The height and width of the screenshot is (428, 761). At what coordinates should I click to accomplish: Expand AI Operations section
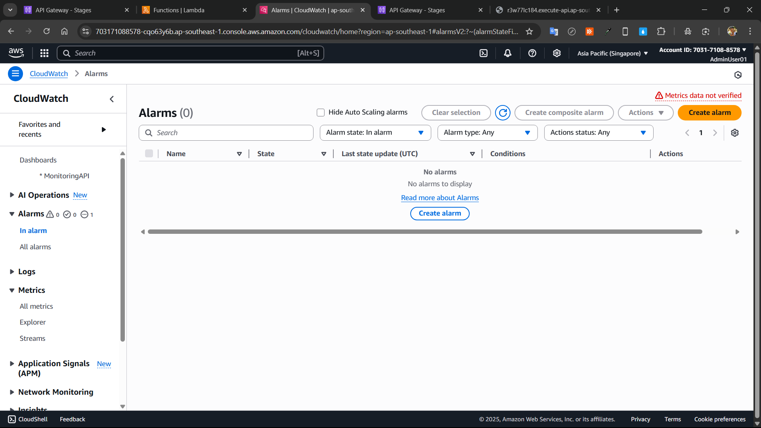(x=12, y=195)
